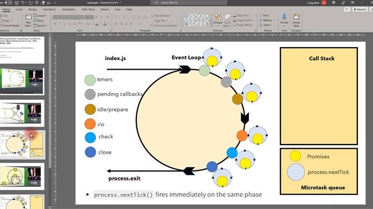Expand the Layout dropdown

[40, 16]
